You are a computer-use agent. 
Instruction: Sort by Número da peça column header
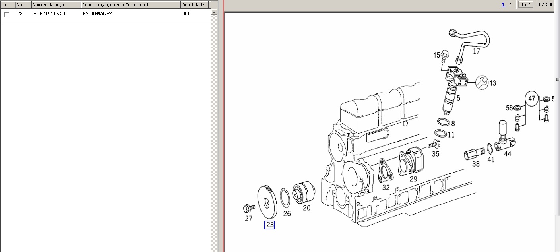click(56, 5)
